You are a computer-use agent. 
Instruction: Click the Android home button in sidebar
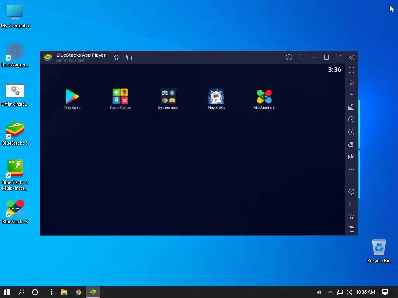coord(351,217)
